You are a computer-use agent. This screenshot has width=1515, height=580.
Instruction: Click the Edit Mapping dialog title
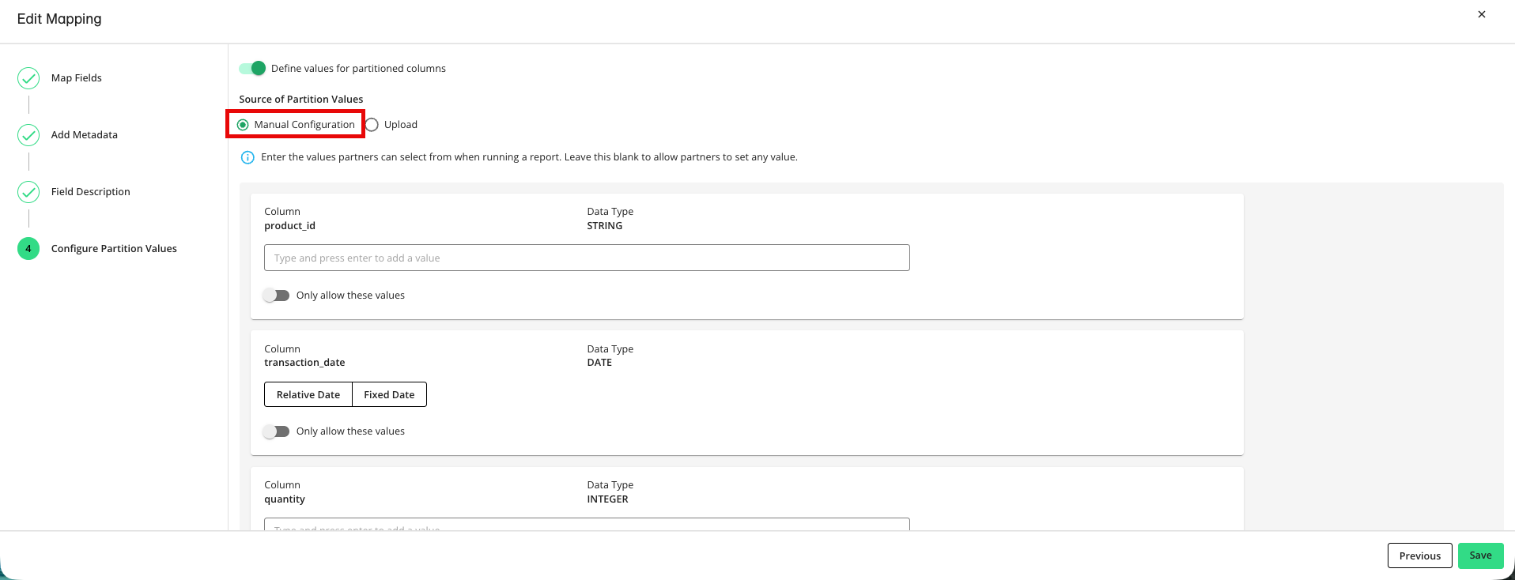59,19
